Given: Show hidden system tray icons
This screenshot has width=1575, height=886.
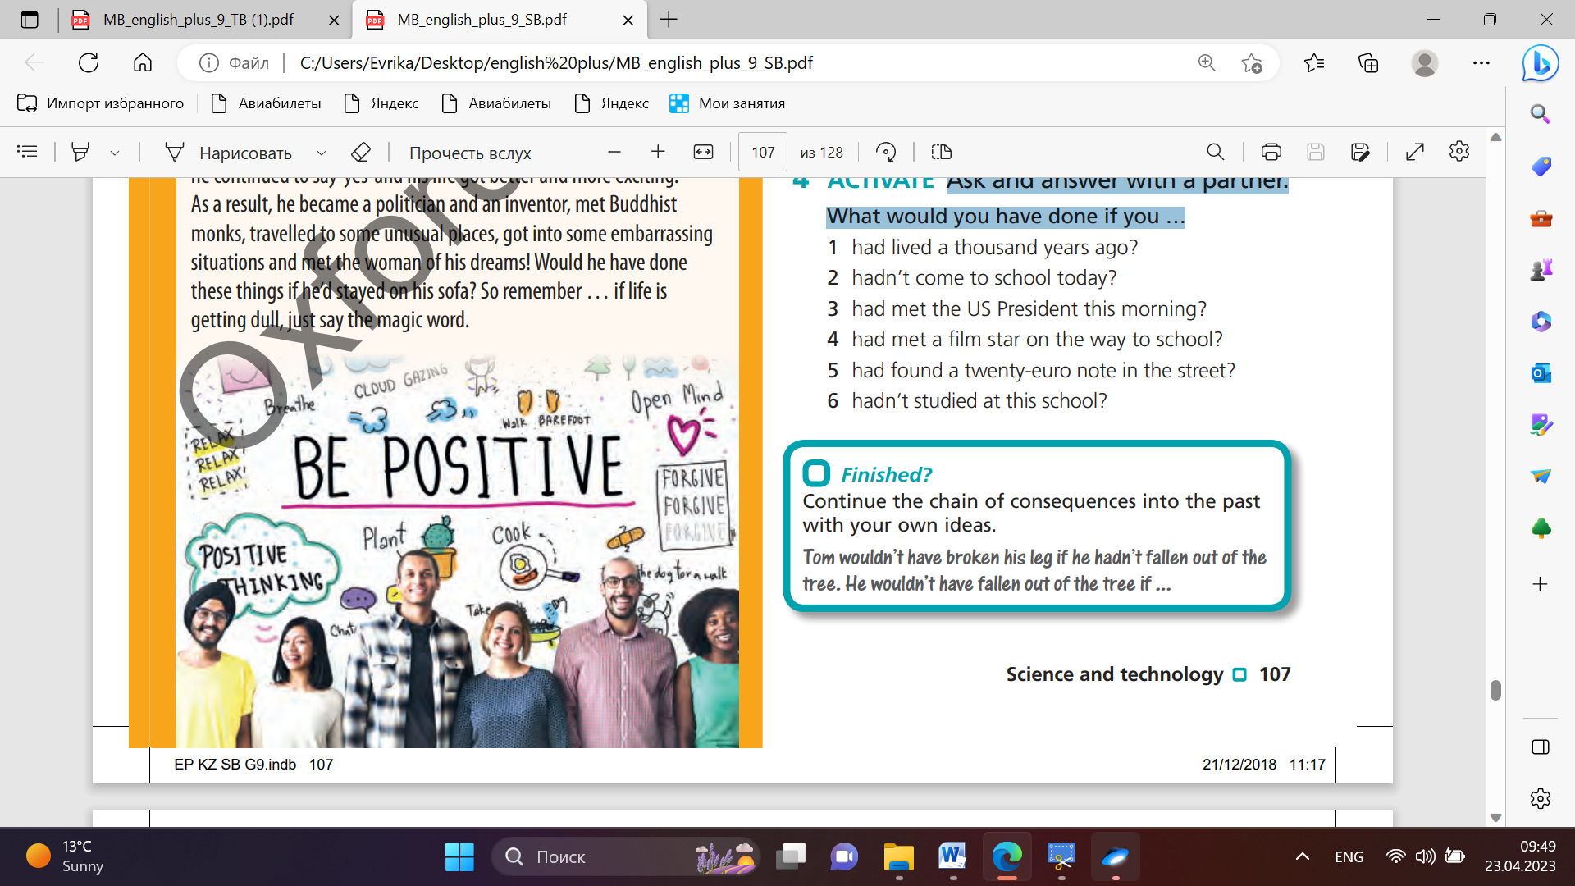Looking at the screenshot, I should point(1302,856).
